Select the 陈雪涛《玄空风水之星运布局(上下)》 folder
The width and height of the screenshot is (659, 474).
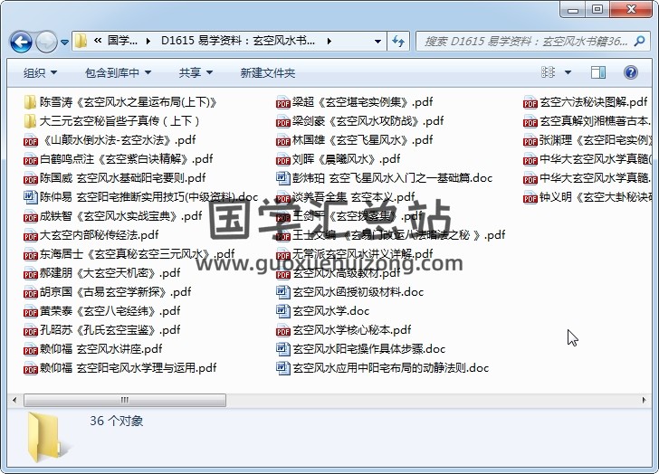[127, 102]
